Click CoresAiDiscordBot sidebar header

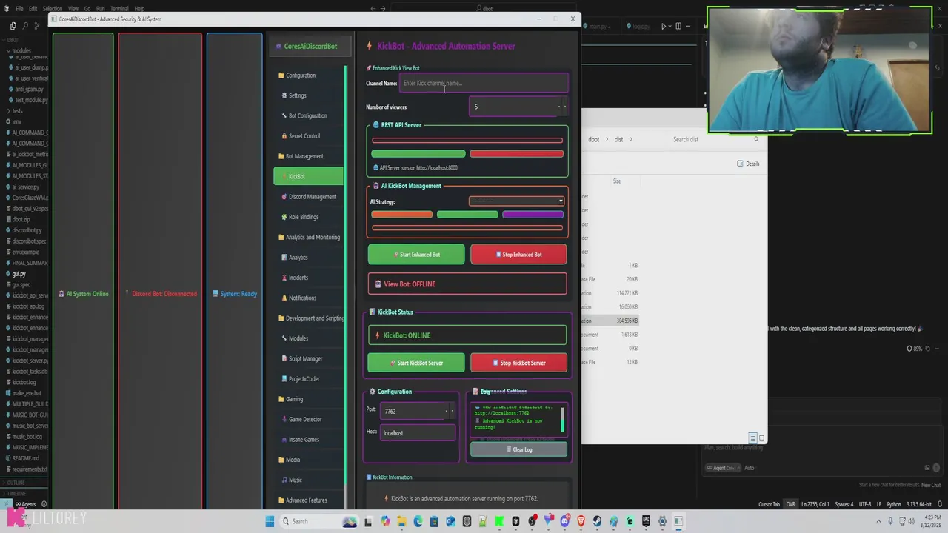point(310,46)
